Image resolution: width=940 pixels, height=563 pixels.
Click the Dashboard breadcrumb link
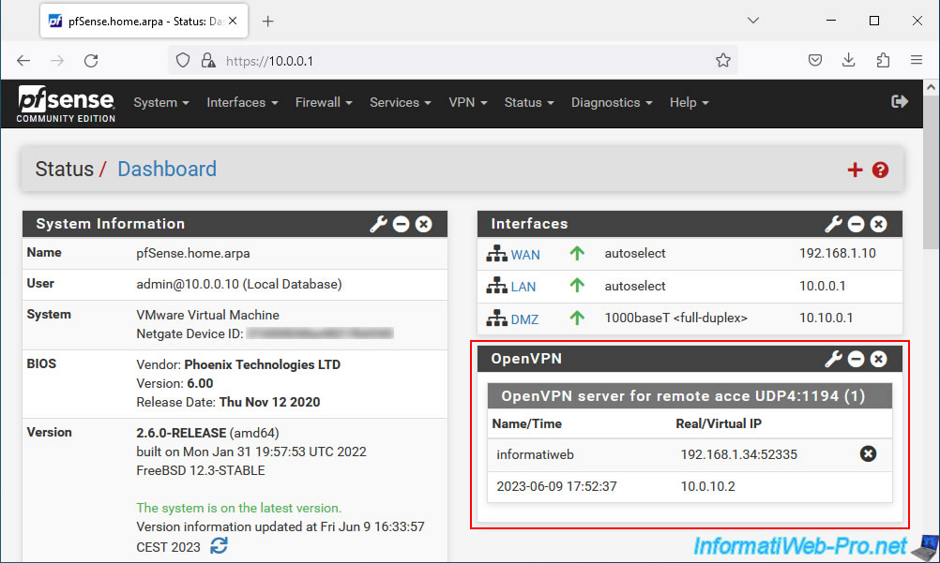click(x=167, y=169)
